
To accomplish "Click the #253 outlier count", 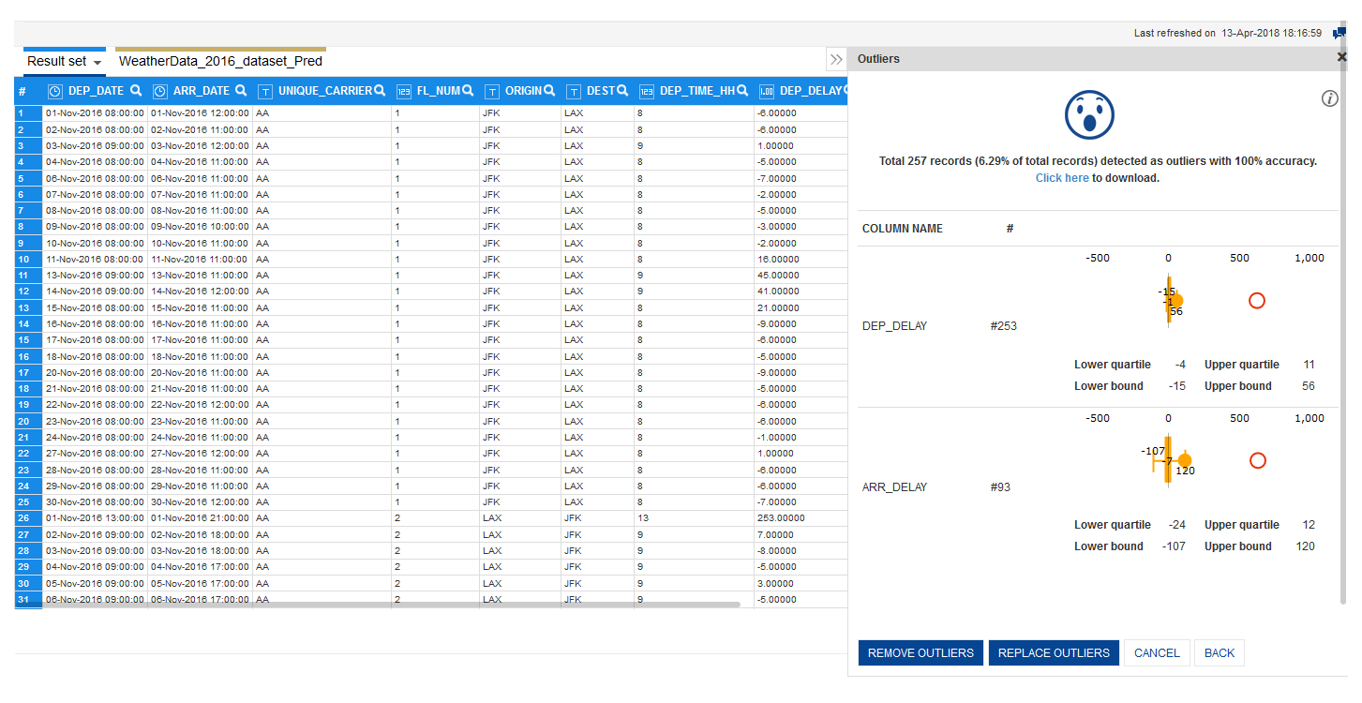I will coord(1003,326).
